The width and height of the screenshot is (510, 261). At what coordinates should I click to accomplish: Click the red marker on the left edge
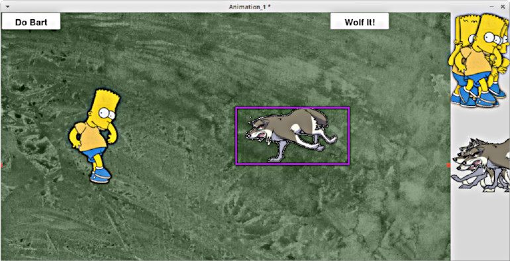coord(1,166)
